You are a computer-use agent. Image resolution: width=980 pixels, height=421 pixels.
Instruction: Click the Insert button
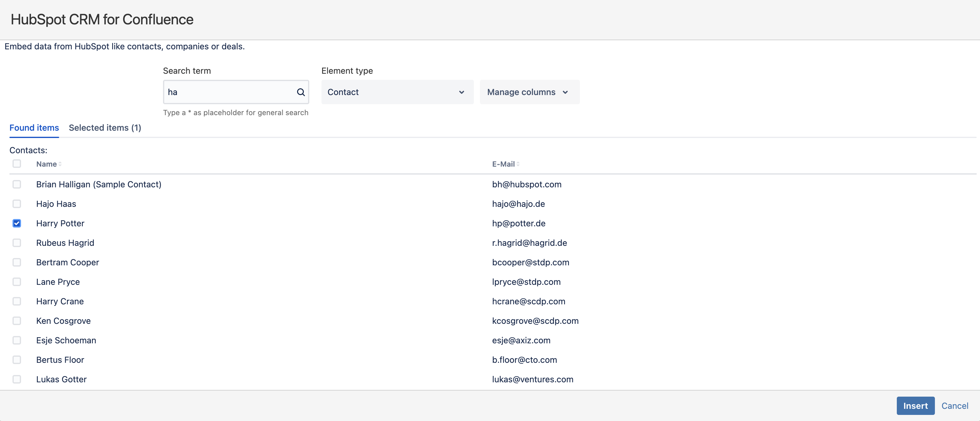915,406
